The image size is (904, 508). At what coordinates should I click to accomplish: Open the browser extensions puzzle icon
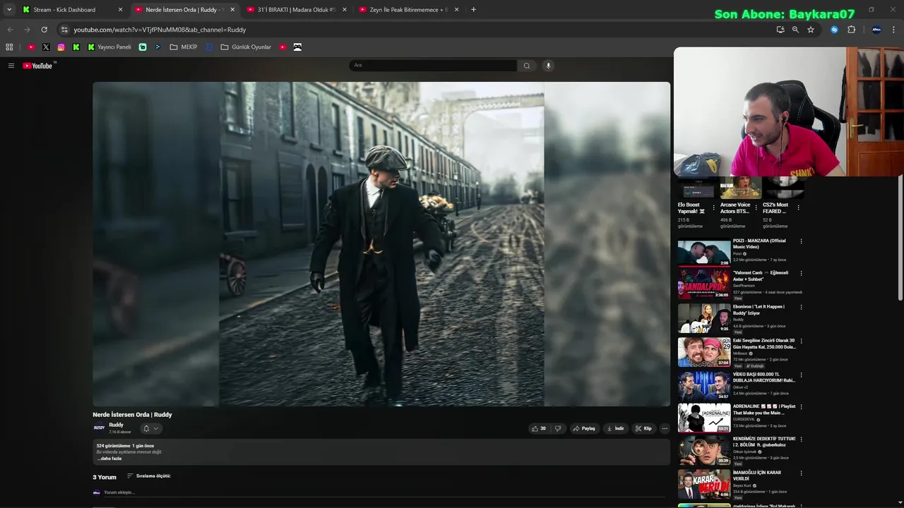click(x=851, y=30)
